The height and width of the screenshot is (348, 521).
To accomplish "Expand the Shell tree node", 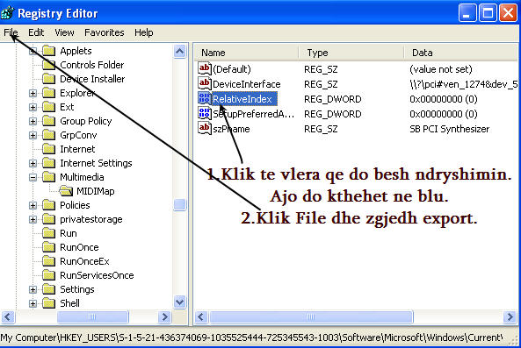I will click(33, 303).
